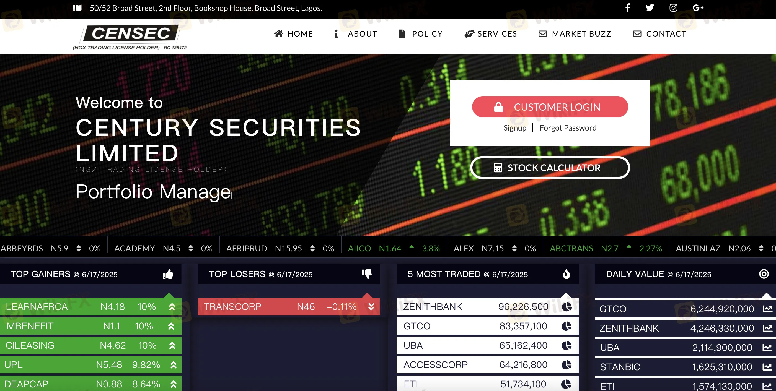
Task: Click the pie chart icon beside ZENITHBANK
Action: click(566, 307)
